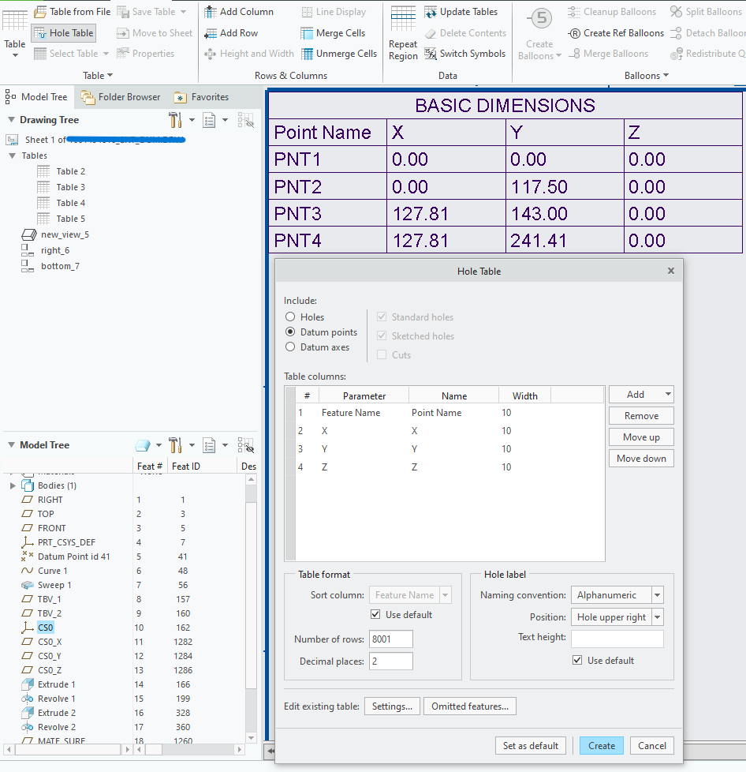Close the Hole Table dialog

(671, 271)
